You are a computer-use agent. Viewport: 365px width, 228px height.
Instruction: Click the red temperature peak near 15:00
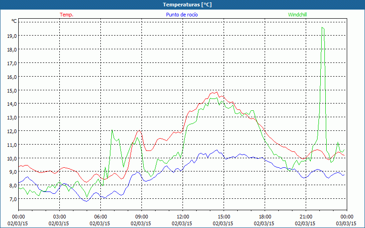(x=217, y=92)
